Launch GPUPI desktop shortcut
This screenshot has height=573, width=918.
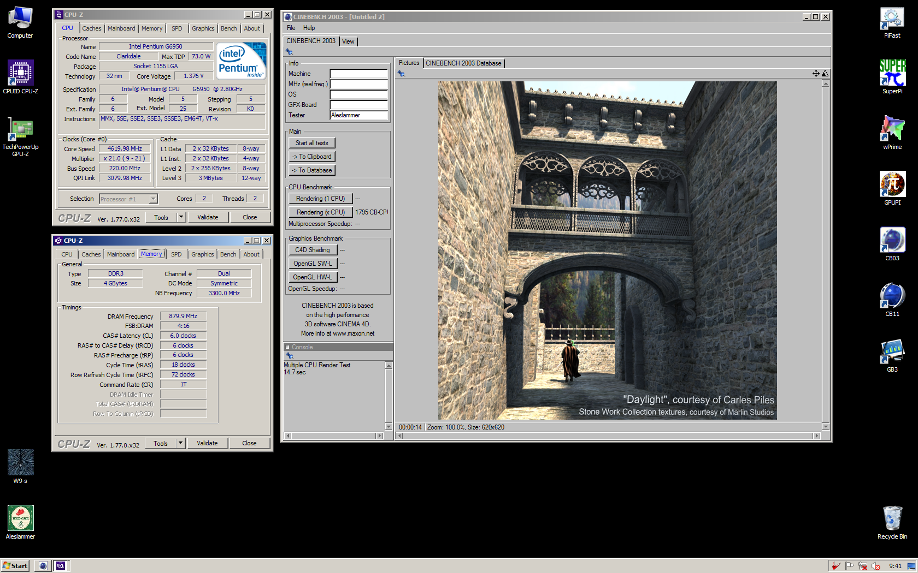point(892,188)
